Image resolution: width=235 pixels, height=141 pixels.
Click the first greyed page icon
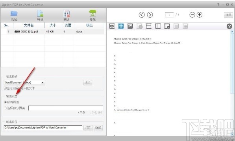[x=176, y=26]
